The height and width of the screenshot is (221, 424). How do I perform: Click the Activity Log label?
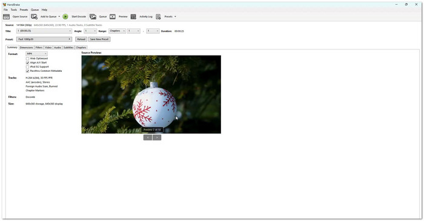coord(146,17)
